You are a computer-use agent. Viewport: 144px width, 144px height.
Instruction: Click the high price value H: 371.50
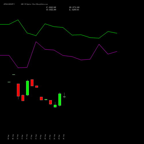point(74,7)
